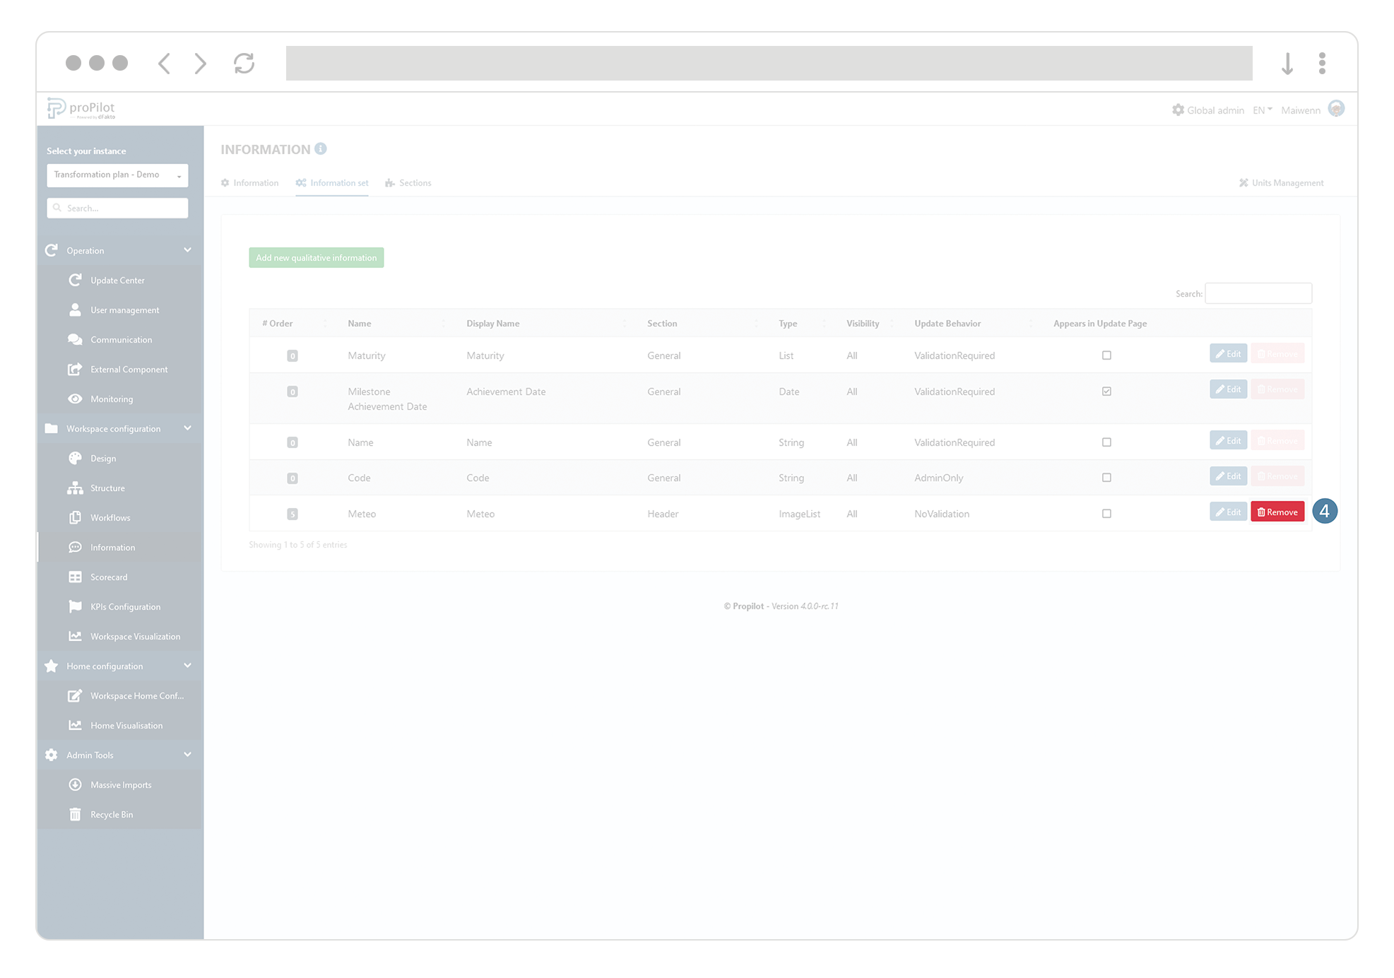Check Appears in Update Page for Maturity
Viewport: 1394px width, 978px height.
(x=1106, y=355)
